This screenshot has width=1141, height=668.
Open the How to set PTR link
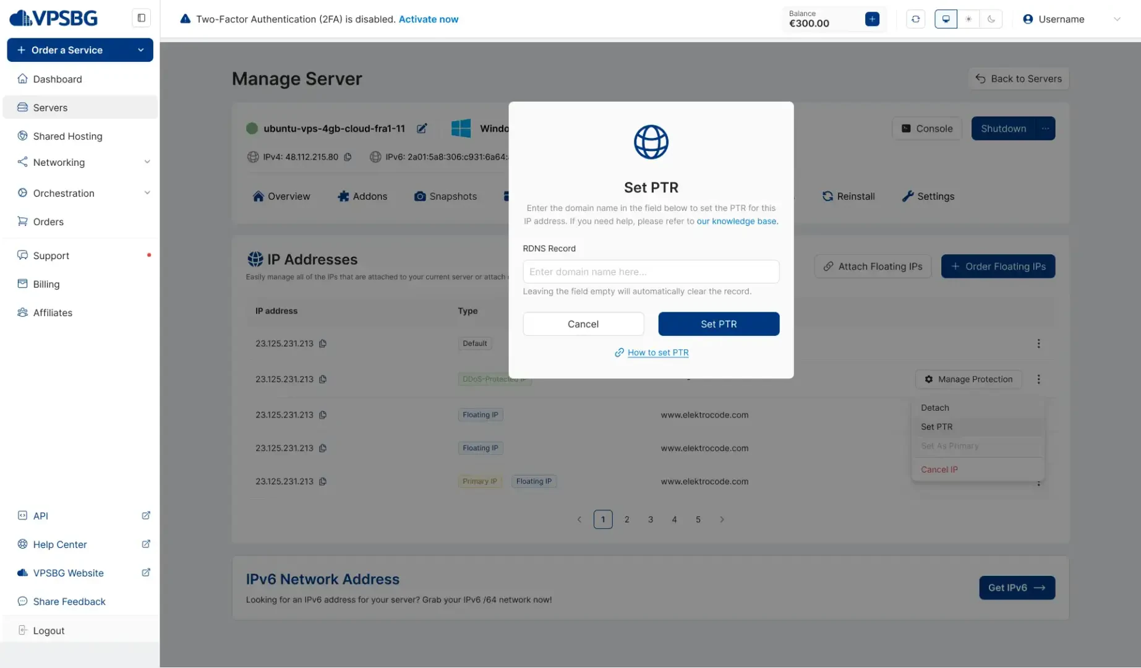coord(657,353)
